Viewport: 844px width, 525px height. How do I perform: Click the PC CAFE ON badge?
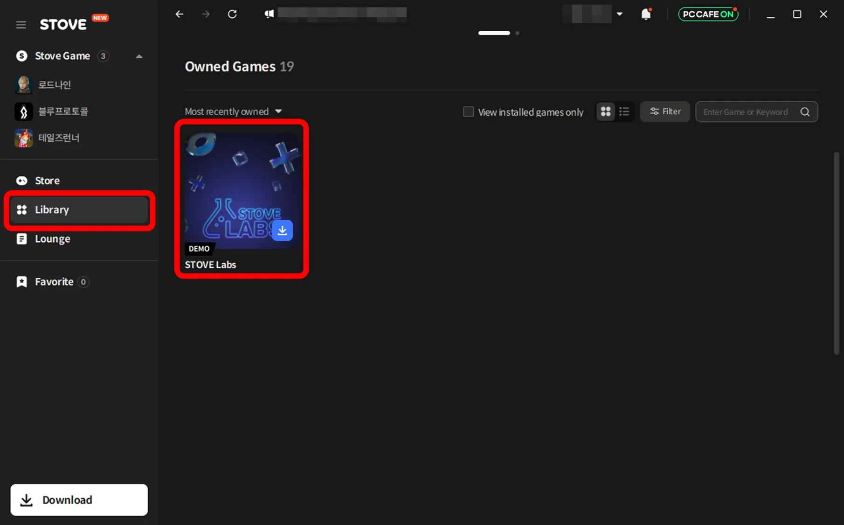[708, 14]
